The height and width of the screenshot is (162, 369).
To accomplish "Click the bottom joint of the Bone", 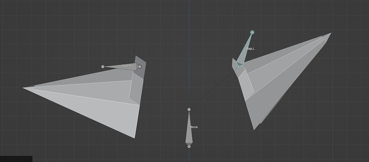I will coord(189,146).
